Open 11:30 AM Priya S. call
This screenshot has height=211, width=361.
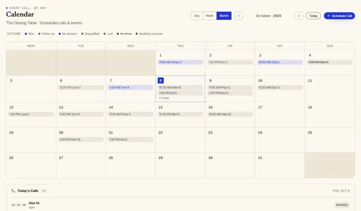[130, 114]
